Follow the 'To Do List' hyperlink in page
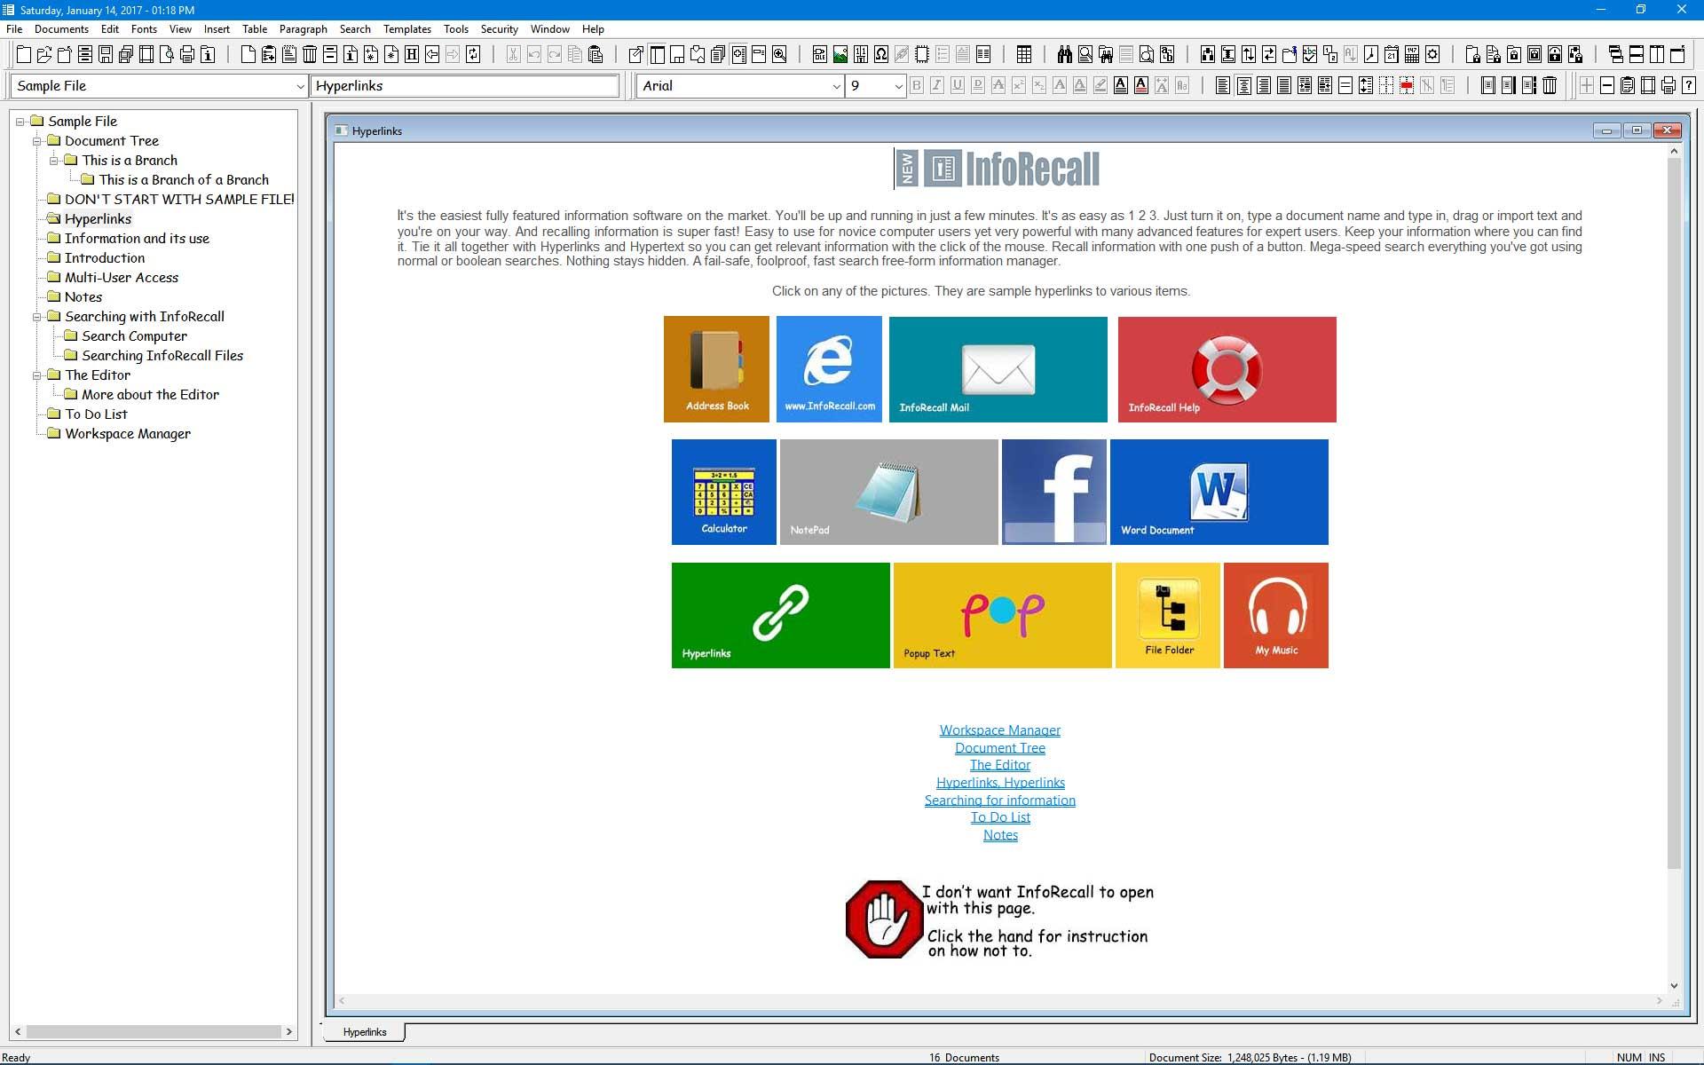 click(1000, 817)
